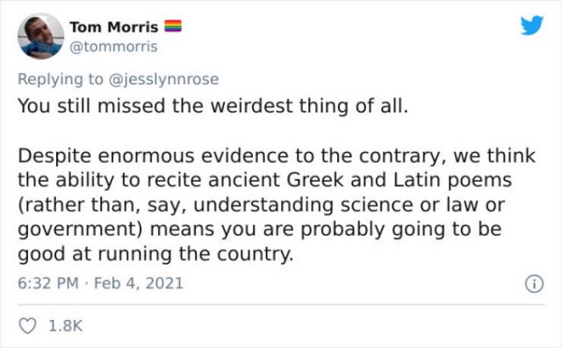
Task: Click the rainbow flag emoji beside Tom Morris
Action: point(173,26)
